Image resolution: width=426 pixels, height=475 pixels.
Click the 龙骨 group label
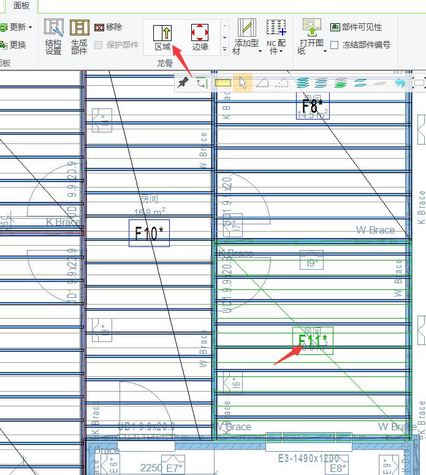[x=164, y=63]
